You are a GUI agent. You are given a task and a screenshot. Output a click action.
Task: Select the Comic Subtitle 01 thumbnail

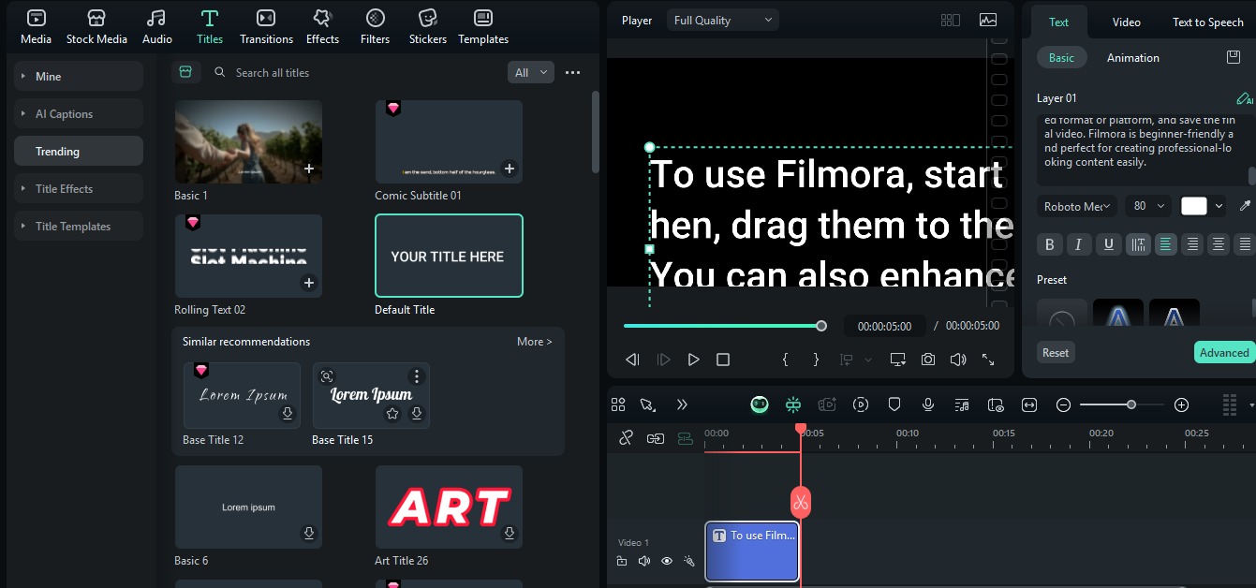click(449, 141)
